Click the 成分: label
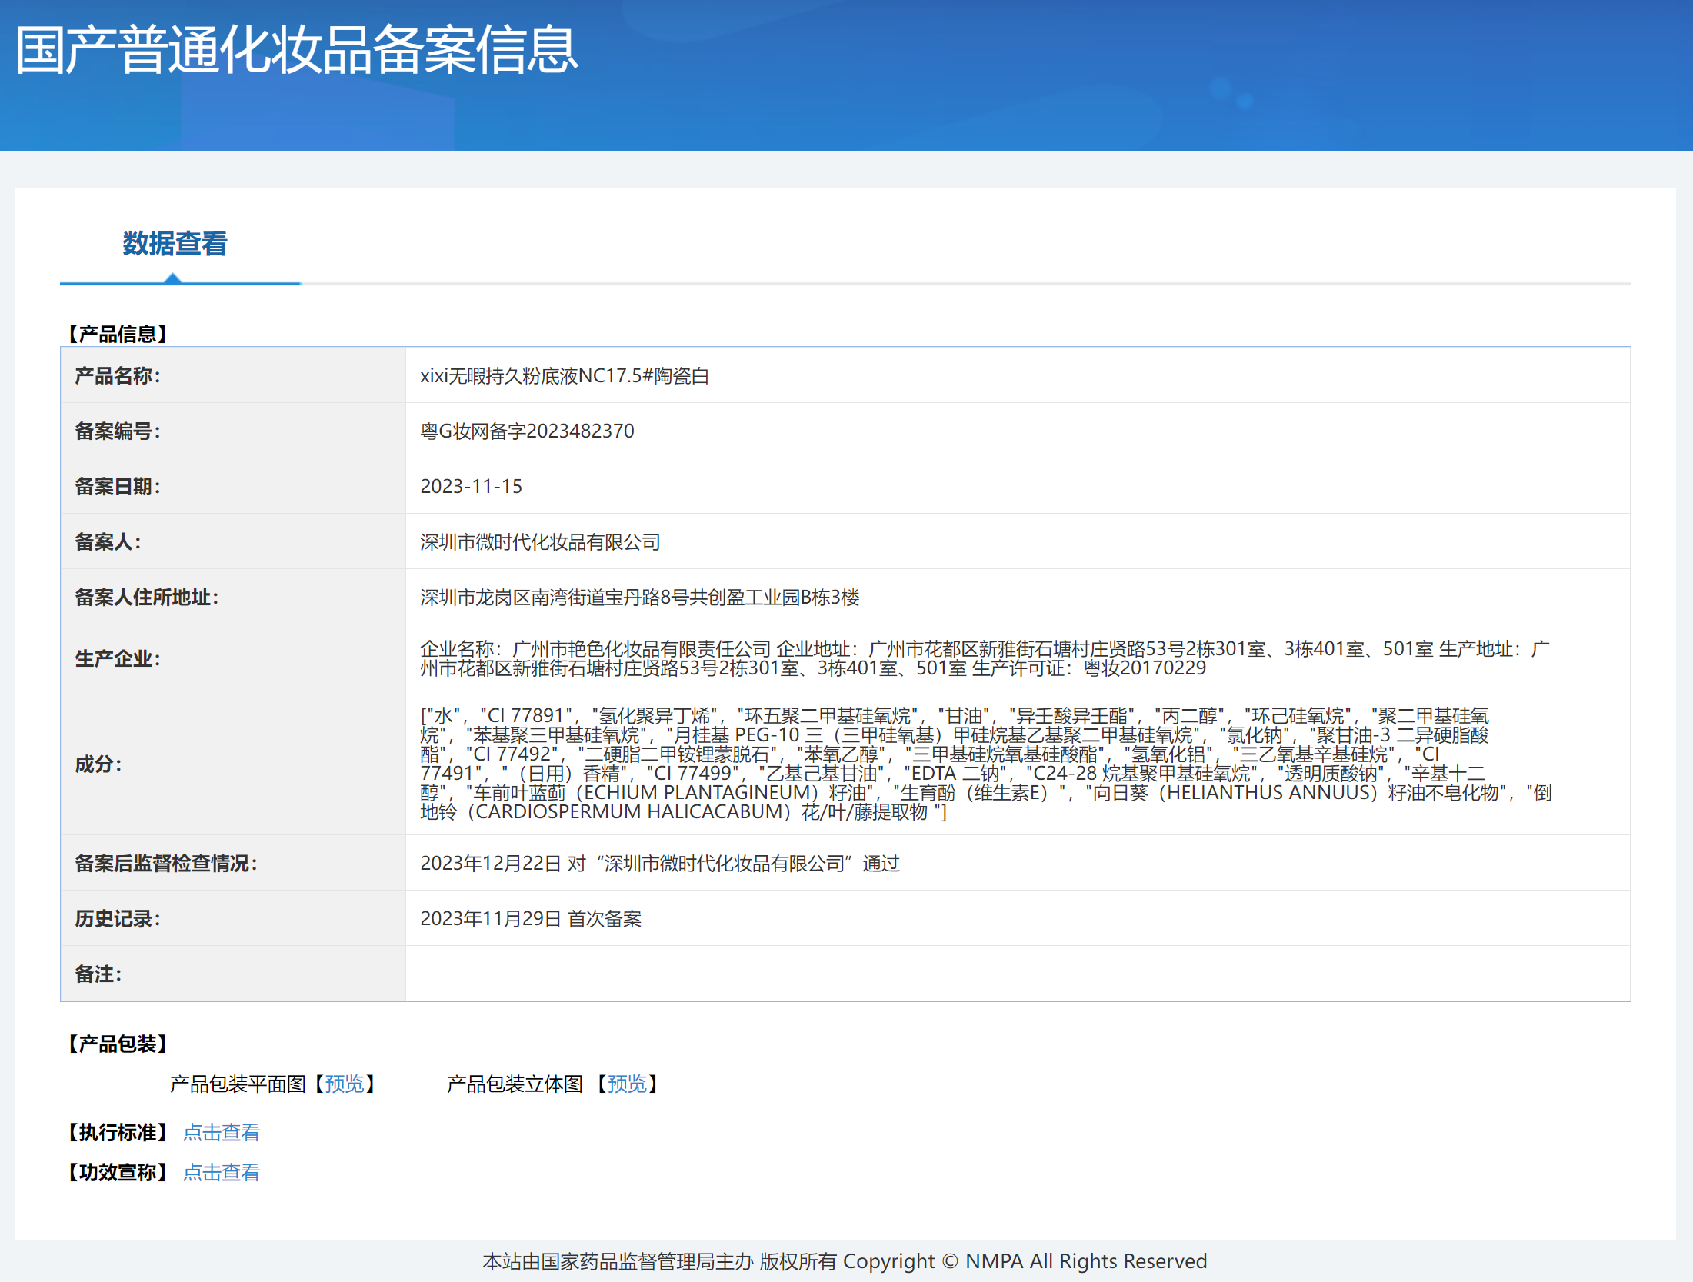This screenshot has width=1693, height=1282. (98, 764)
